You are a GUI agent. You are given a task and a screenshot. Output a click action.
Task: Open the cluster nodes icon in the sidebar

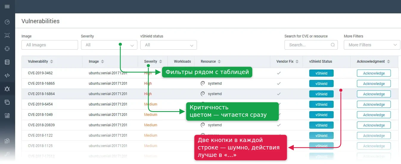(x=7, y=49)
